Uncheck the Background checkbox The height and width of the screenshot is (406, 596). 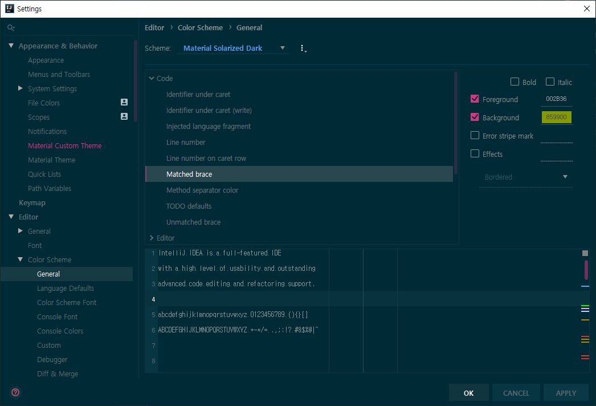(475, 117)
